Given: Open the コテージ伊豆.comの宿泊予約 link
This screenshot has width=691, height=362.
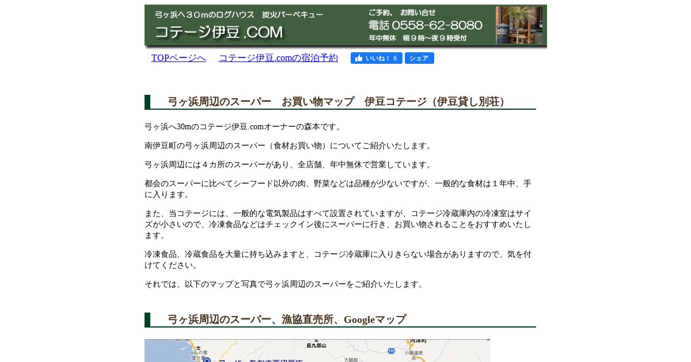Looking at the screenshot, I should coord(278,58).
